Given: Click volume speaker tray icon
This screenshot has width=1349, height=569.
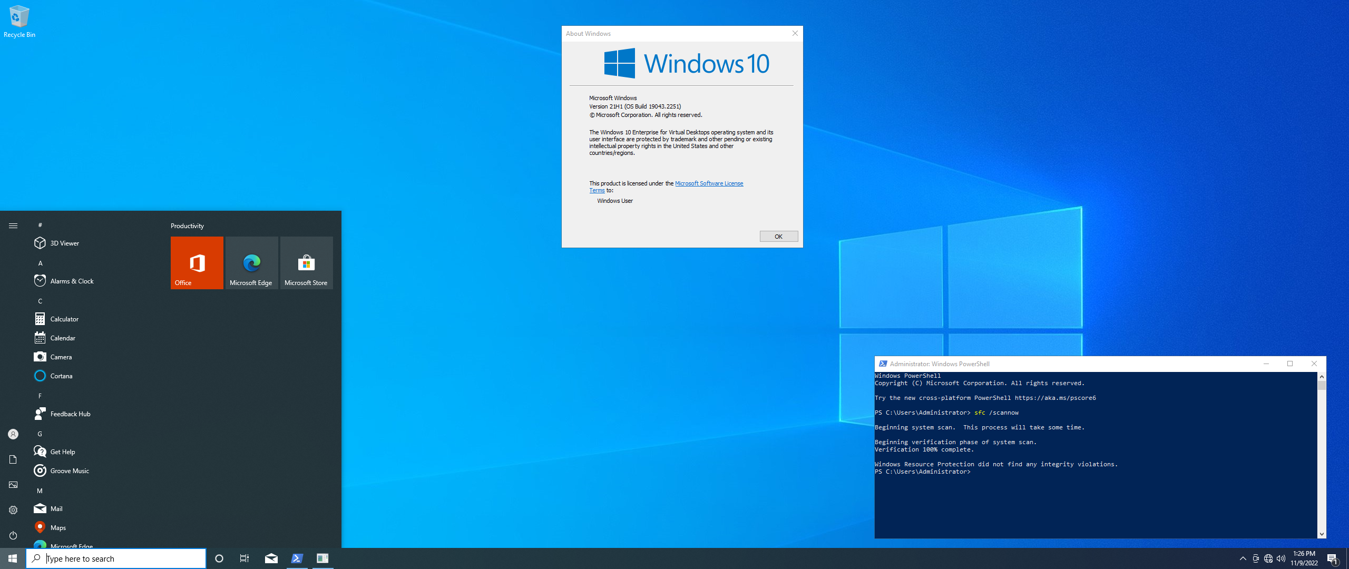Looking at the screenshot, I should pyautogui.click(x=1281, y=558).
